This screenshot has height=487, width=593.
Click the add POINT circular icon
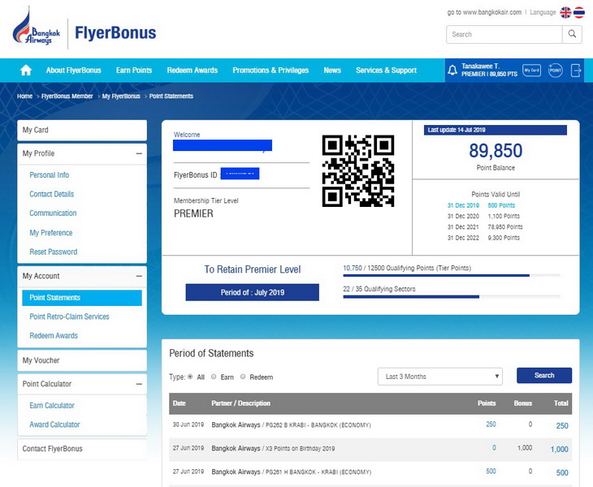556,71
